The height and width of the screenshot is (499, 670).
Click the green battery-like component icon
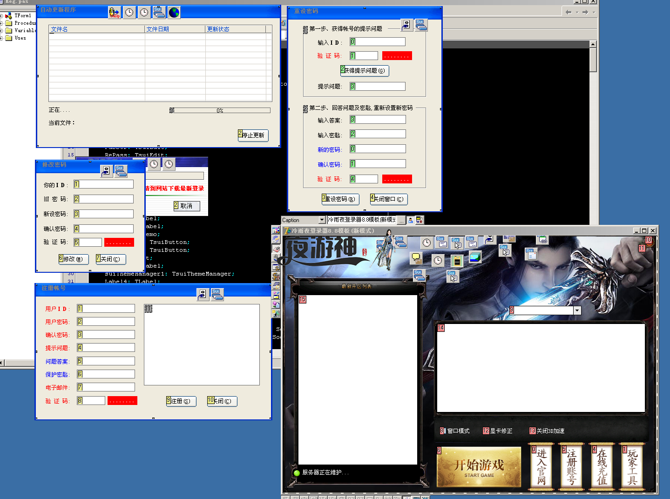click(457, 261)
